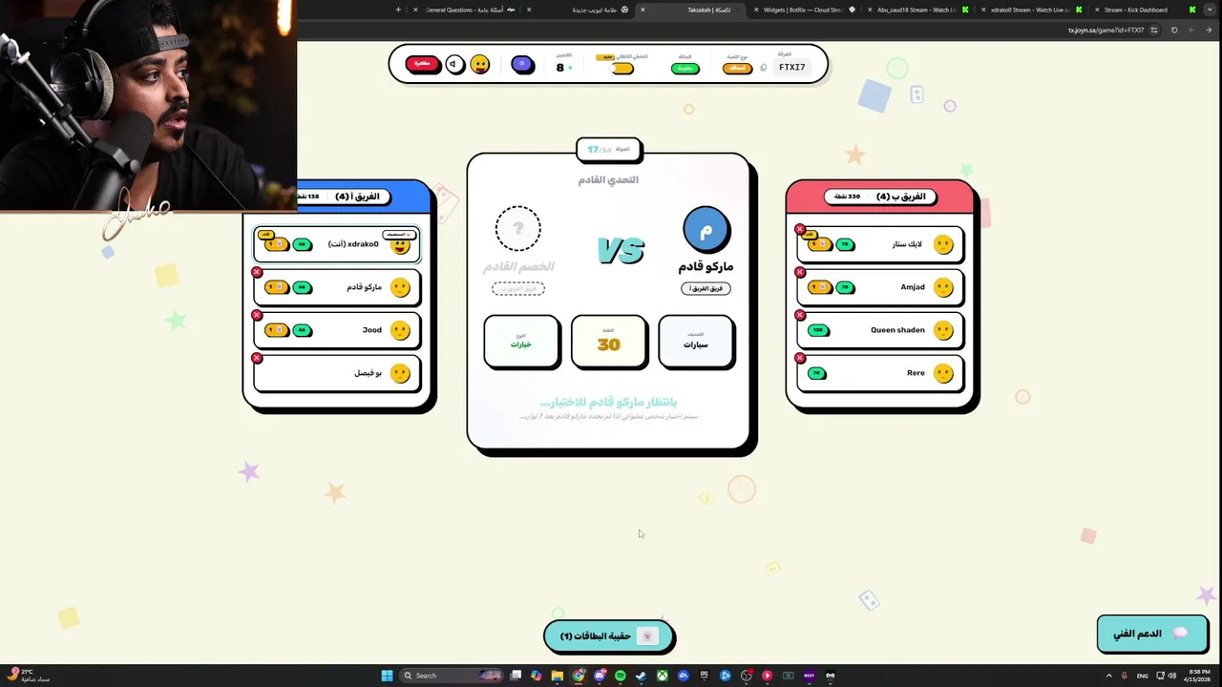
Task: Click Amjad's yellow card count badge
Action: 820,287
